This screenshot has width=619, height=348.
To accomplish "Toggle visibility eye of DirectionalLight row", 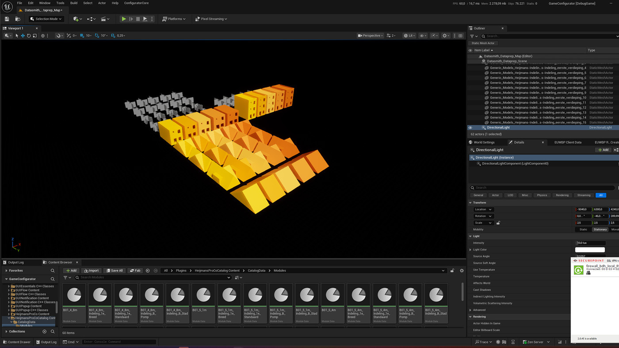I will 470,128.
